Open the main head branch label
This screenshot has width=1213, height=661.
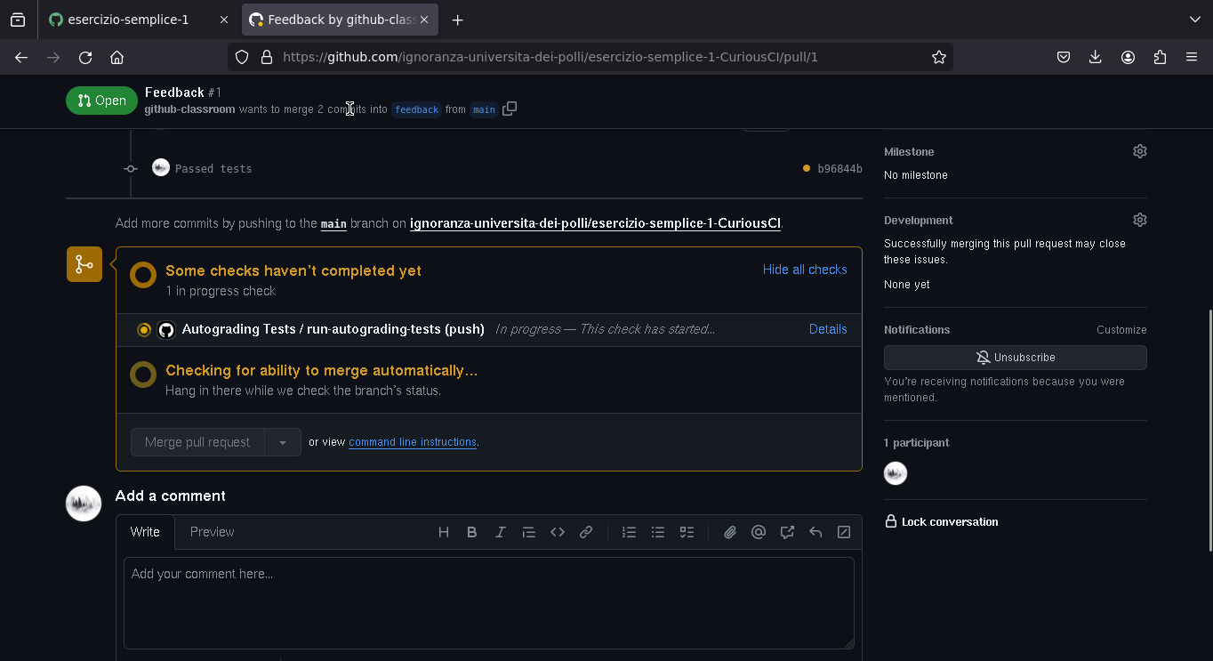click(484, 109)
